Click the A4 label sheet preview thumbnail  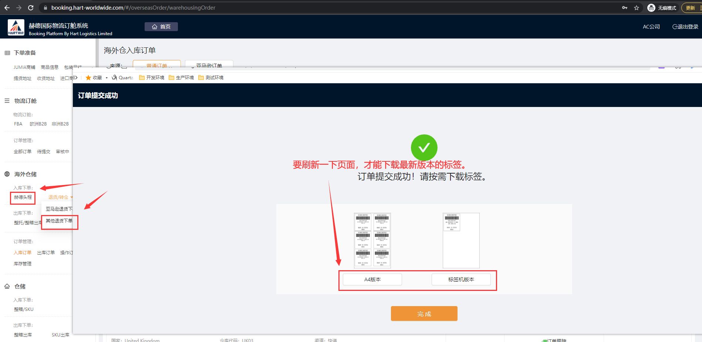point(372,240)
